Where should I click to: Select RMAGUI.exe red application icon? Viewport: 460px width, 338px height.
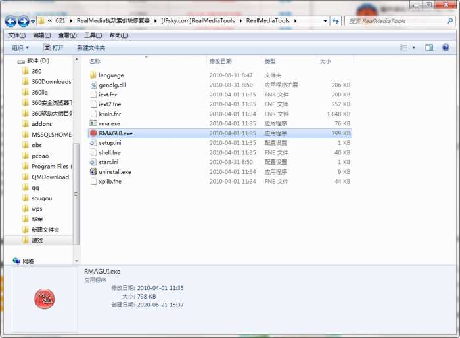(93, 133)
